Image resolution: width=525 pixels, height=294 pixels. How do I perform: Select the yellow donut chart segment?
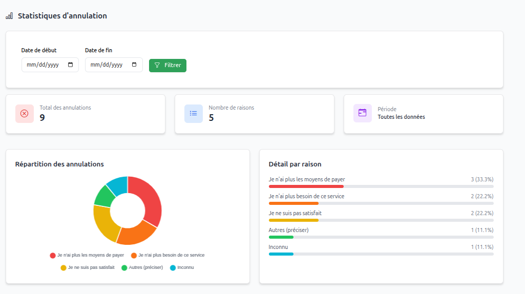pos(103,223)
